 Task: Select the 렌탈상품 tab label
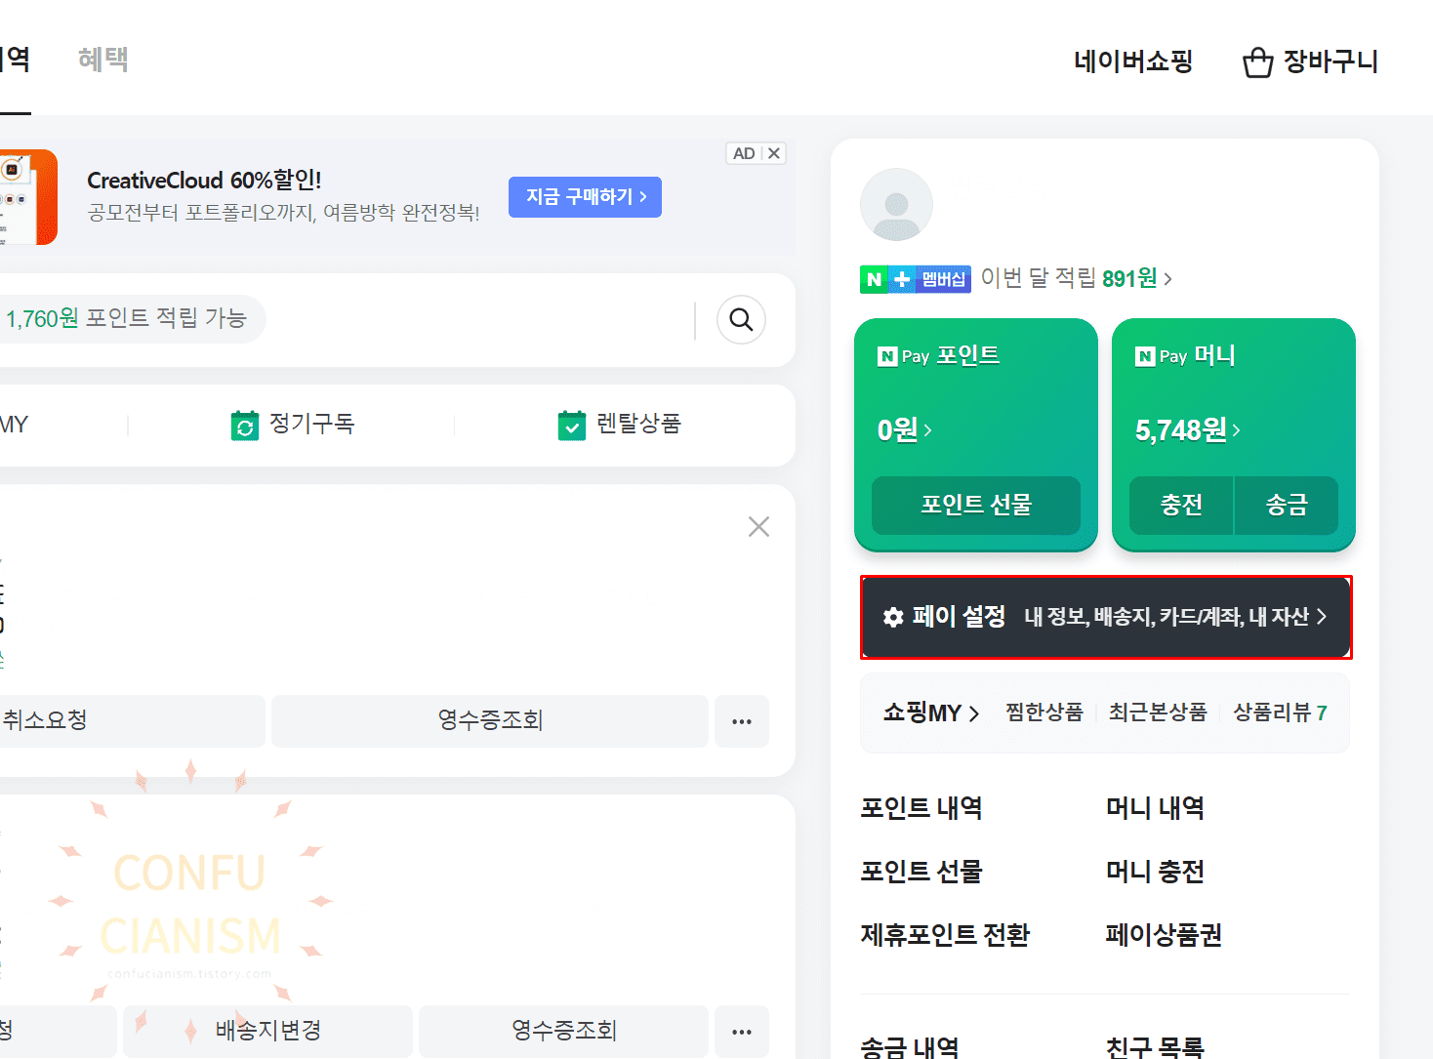[x=639, y=424]
